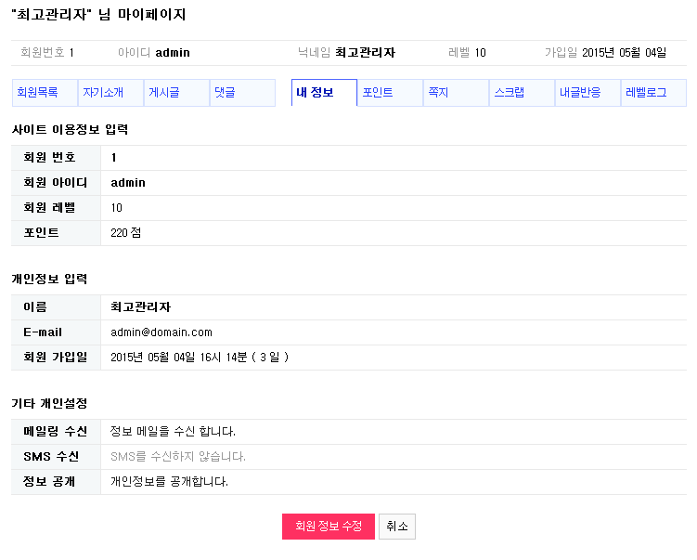
Task: Switch to the 자기소개 tab
Action: click(x=104, y=93)
